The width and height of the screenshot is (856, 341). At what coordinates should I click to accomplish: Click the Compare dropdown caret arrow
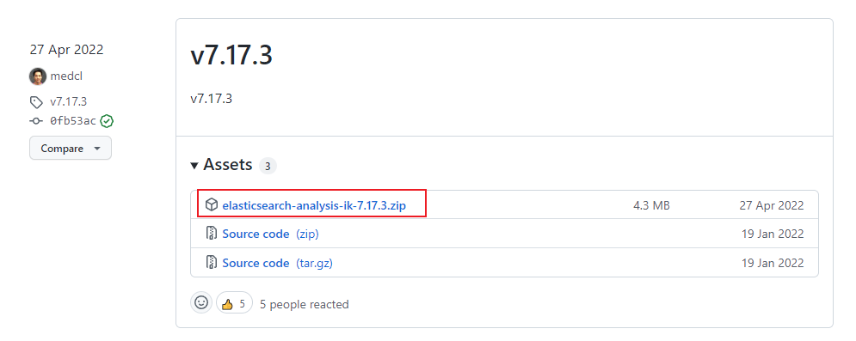pos(97,148)
